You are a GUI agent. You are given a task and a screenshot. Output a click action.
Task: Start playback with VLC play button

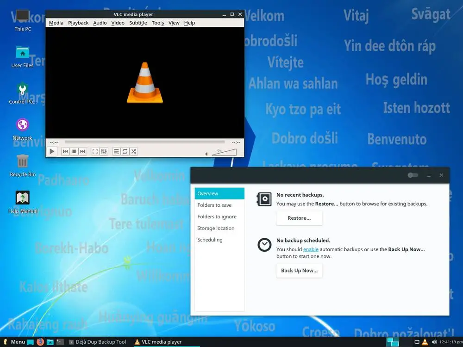point(52,151)
